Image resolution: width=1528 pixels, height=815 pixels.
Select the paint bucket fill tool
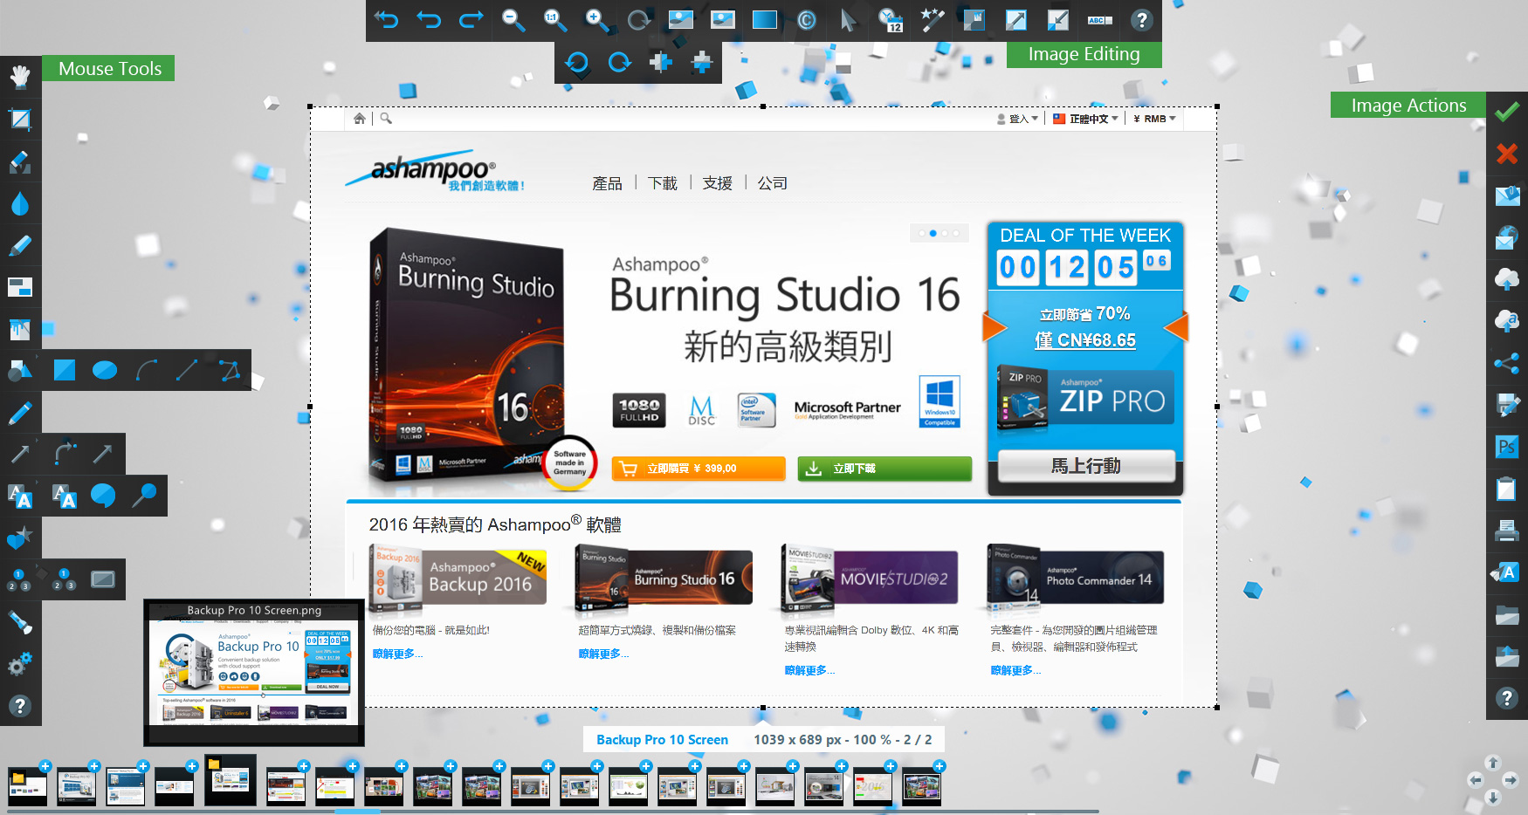[20, 329]
